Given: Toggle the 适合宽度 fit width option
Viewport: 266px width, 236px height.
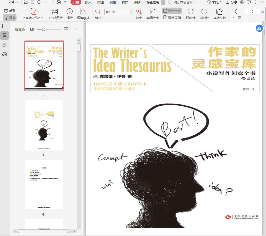Looking at the screenshot, I should point(172,11).
